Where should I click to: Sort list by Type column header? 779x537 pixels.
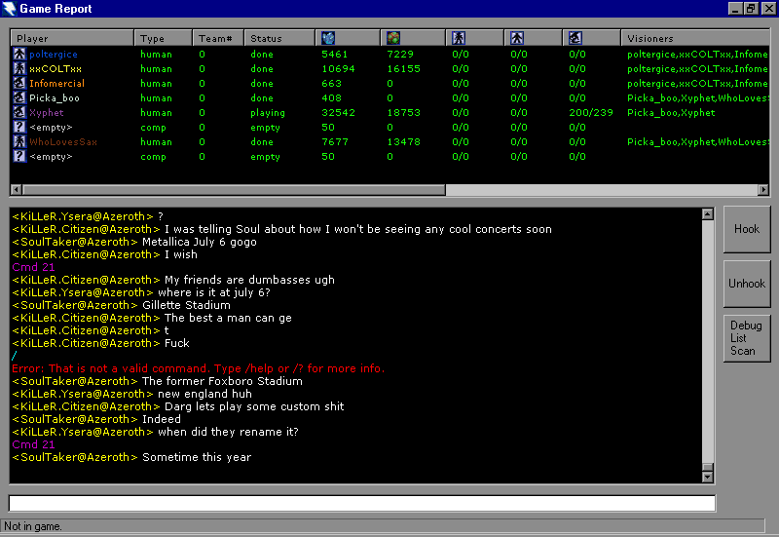click(x=163, y=38)
